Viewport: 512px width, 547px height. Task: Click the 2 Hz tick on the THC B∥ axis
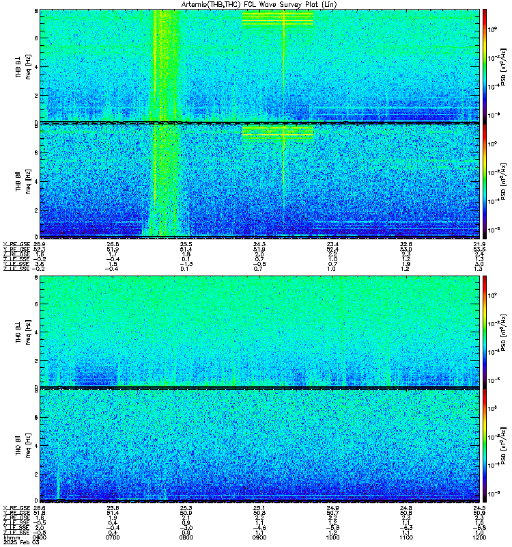click(x=36, y=474)
